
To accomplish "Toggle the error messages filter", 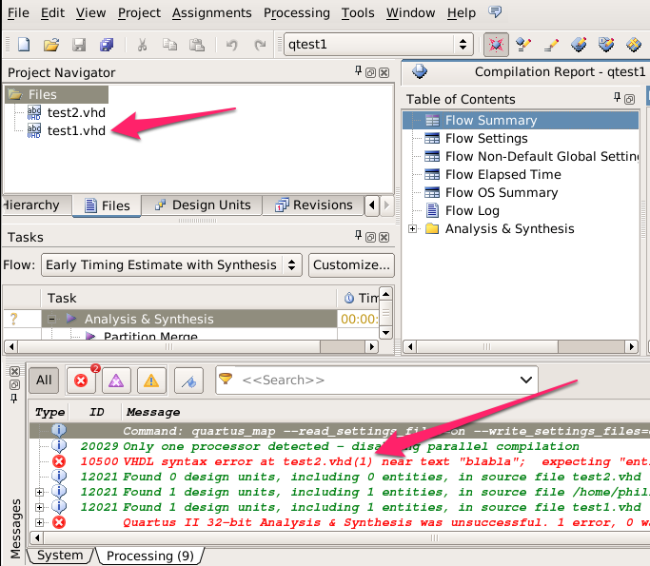I will tap(81, 380).
